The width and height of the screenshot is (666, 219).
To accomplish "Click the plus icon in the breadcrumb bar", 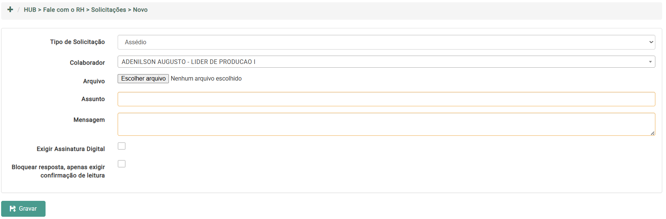I will coord(10,9).
